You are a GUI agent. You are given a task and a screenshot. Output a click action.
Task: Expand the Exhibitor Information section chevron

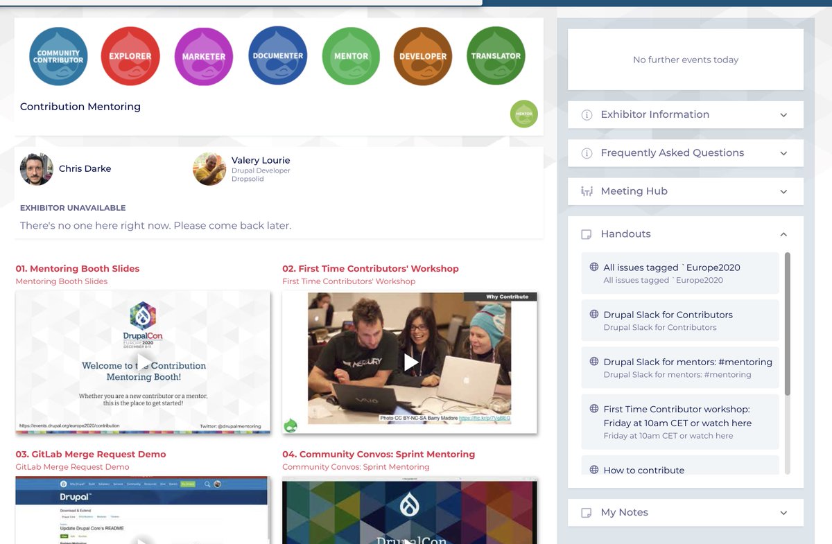783,115
